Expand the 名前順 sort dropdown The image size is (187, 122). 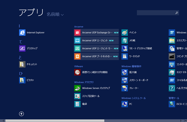55,14
